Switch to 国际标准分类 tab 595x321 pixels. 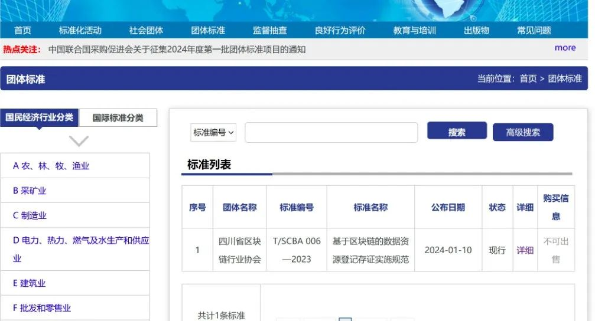118,117
